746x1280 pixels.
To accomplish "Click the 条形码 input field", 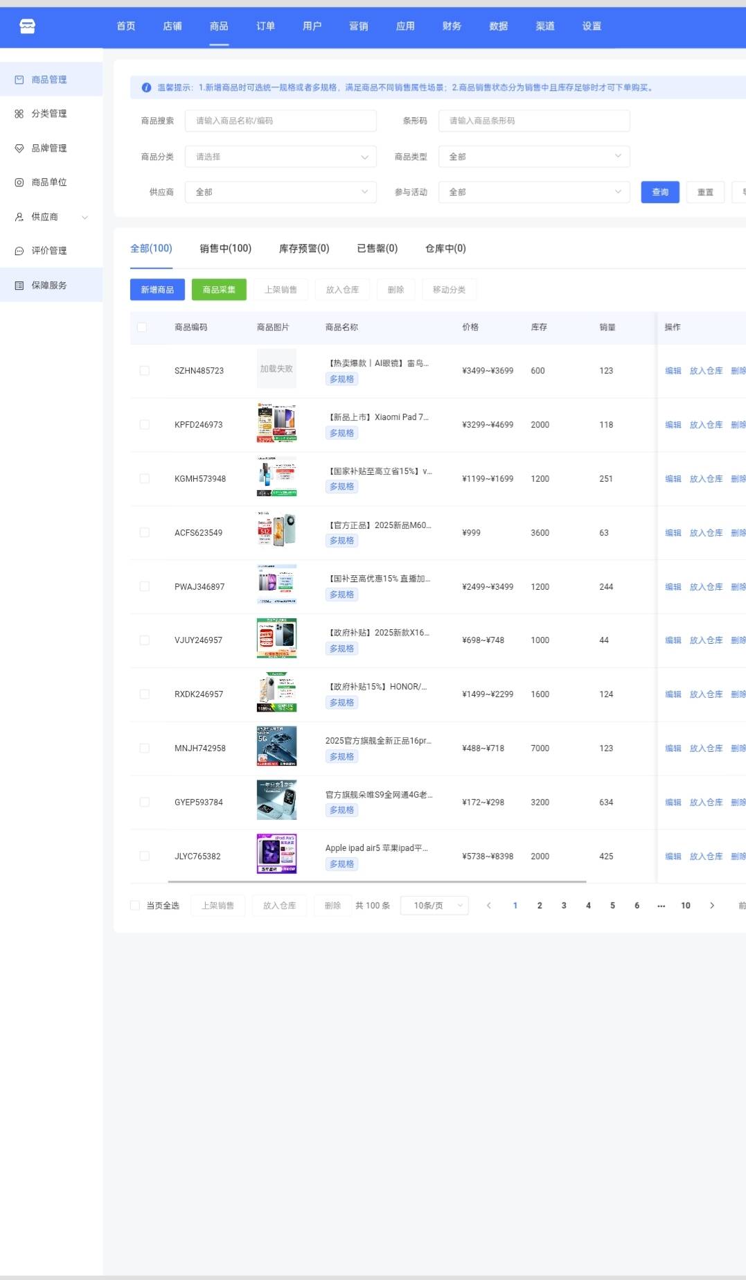I will pyautogui.click(x=534, y=121).
